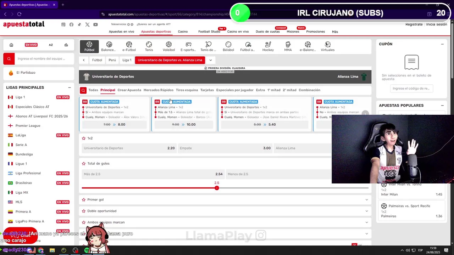Image resolution: width=454 pixels, height=255 pixels.
Task: Click the 2.5 total goals slider handle
Action: 217,188
